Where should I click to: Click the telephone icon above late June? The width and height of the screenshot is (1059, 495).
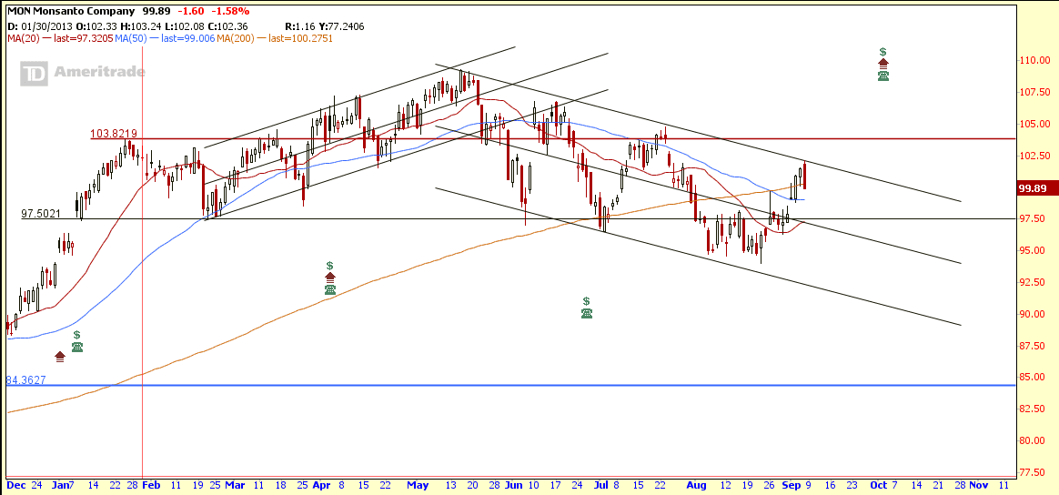[x=586, y=313]
